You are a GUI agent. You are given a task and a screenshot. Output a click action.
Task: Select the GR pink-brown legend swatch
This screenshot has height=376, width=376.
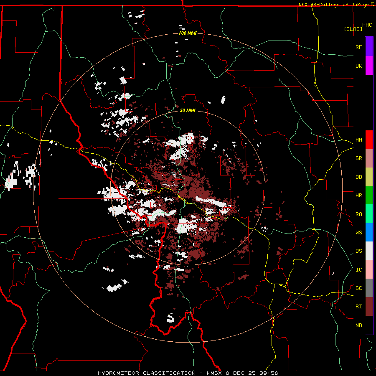coord(369,158)
